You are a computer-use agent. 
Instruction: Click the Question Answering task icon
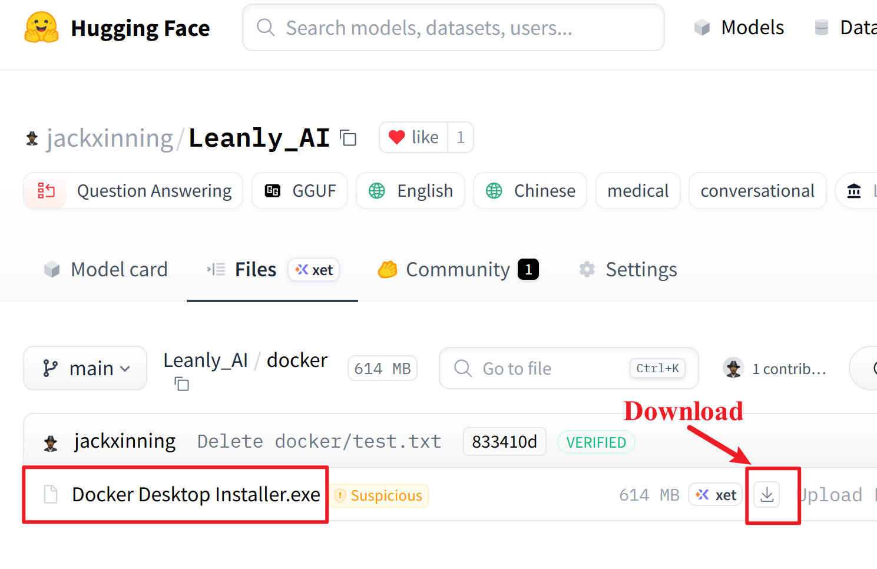(46, 191)
